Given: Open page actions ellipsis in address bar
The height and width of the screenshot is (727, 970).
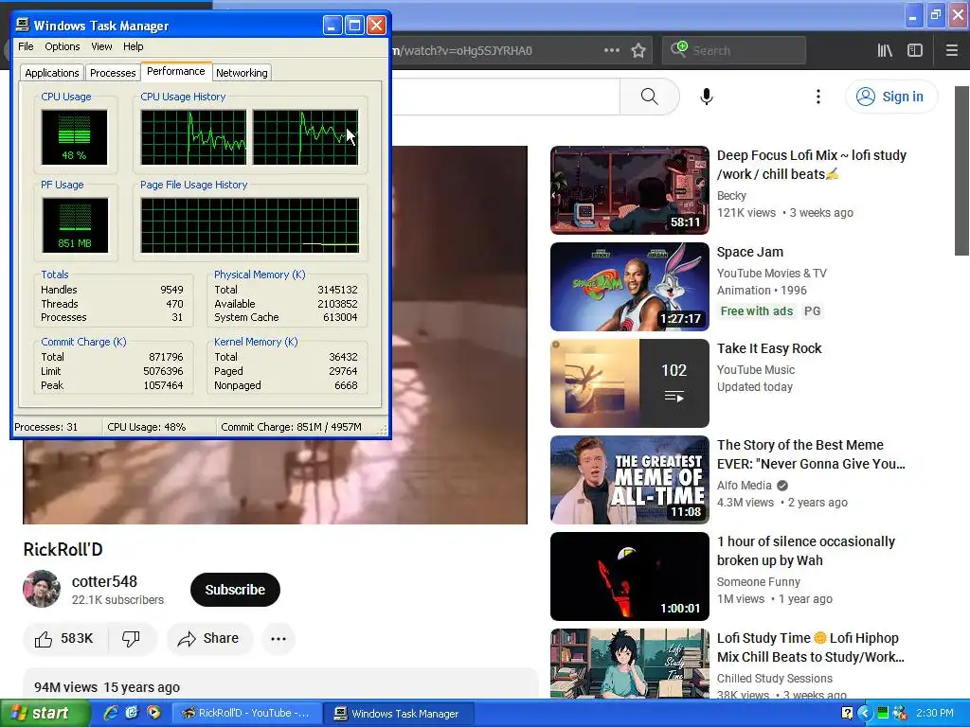Looking at the screenshot, I should (x=611, y=51).
